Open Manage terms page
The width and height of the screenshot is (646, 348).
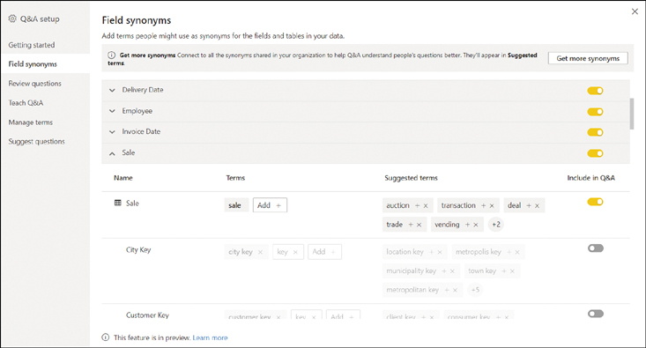[31, 122]
